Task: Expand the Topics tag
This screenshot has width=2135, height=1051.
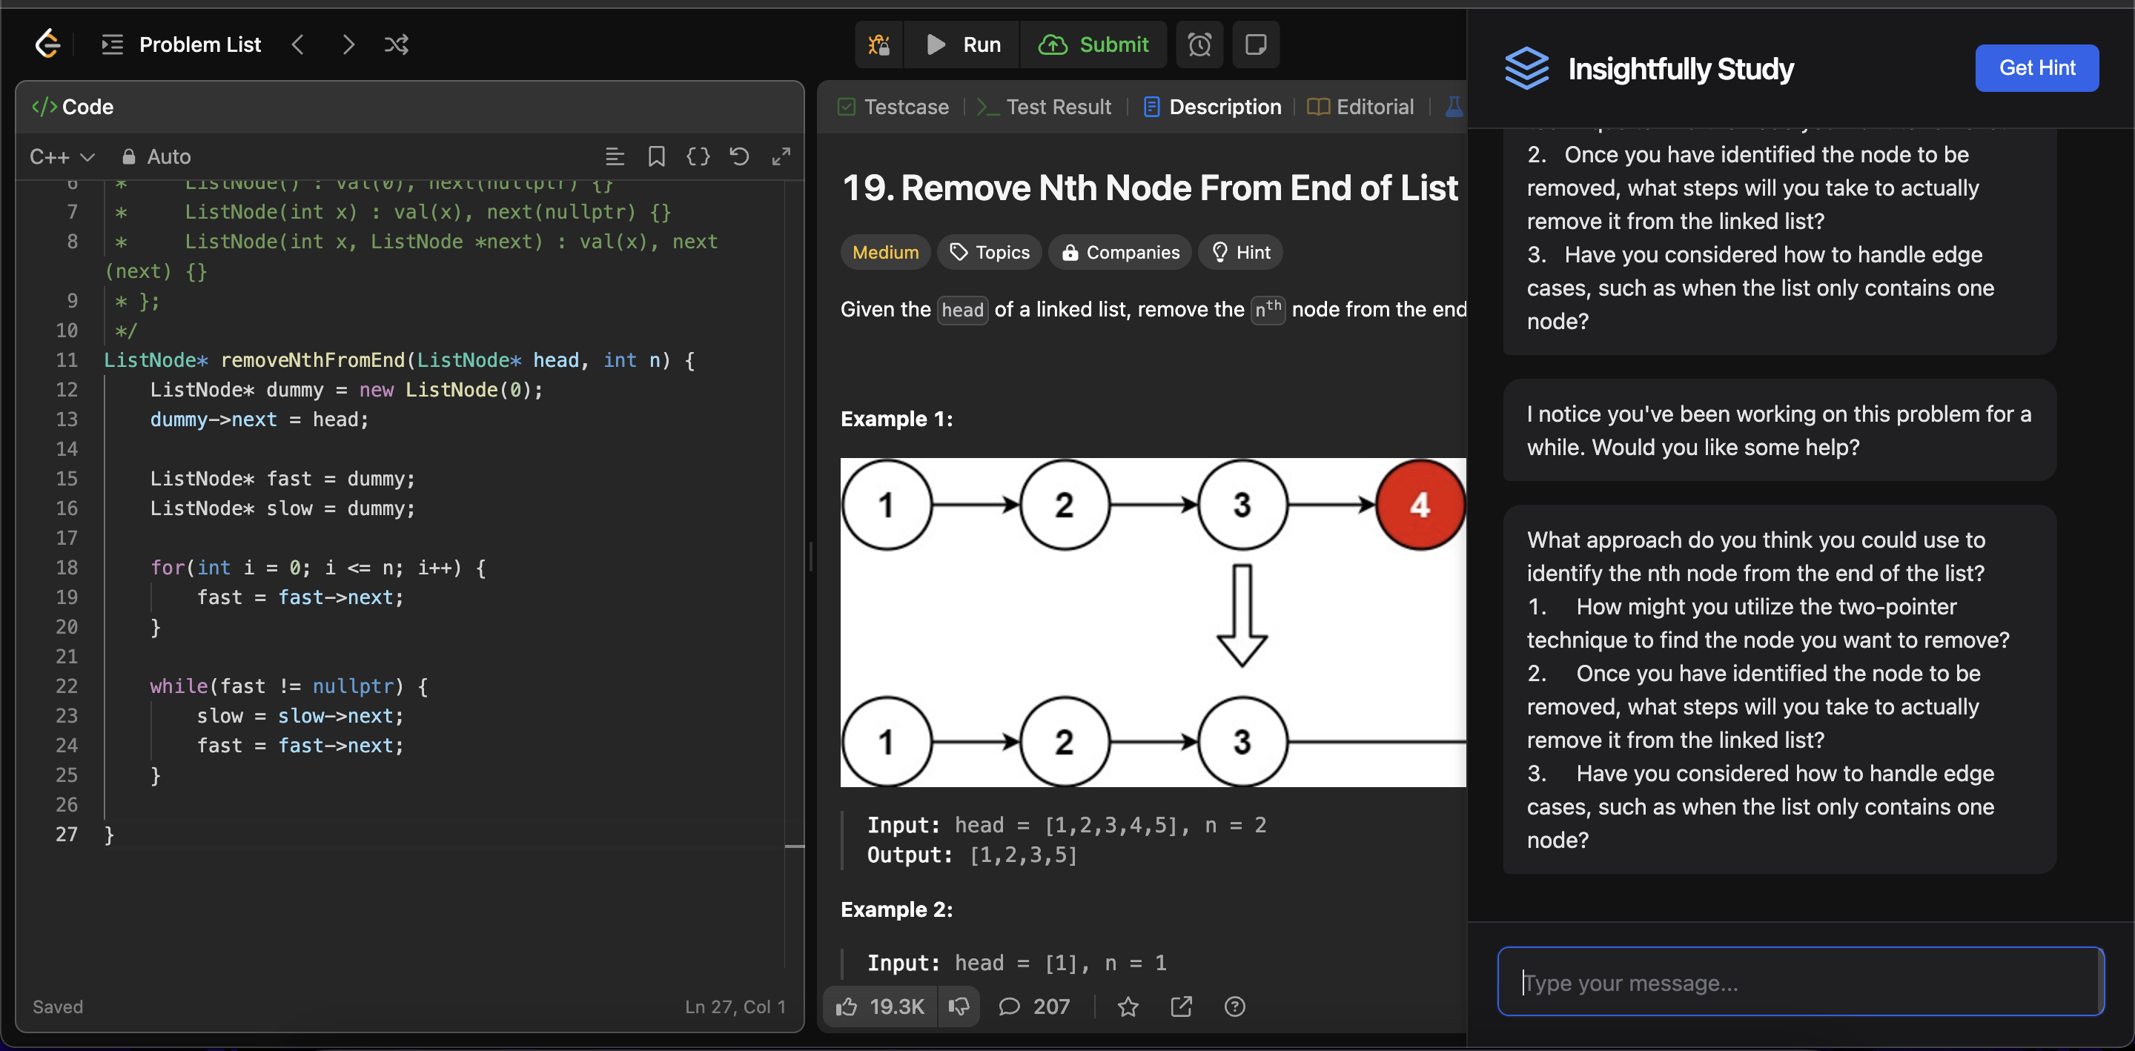Action: point(990,252)
